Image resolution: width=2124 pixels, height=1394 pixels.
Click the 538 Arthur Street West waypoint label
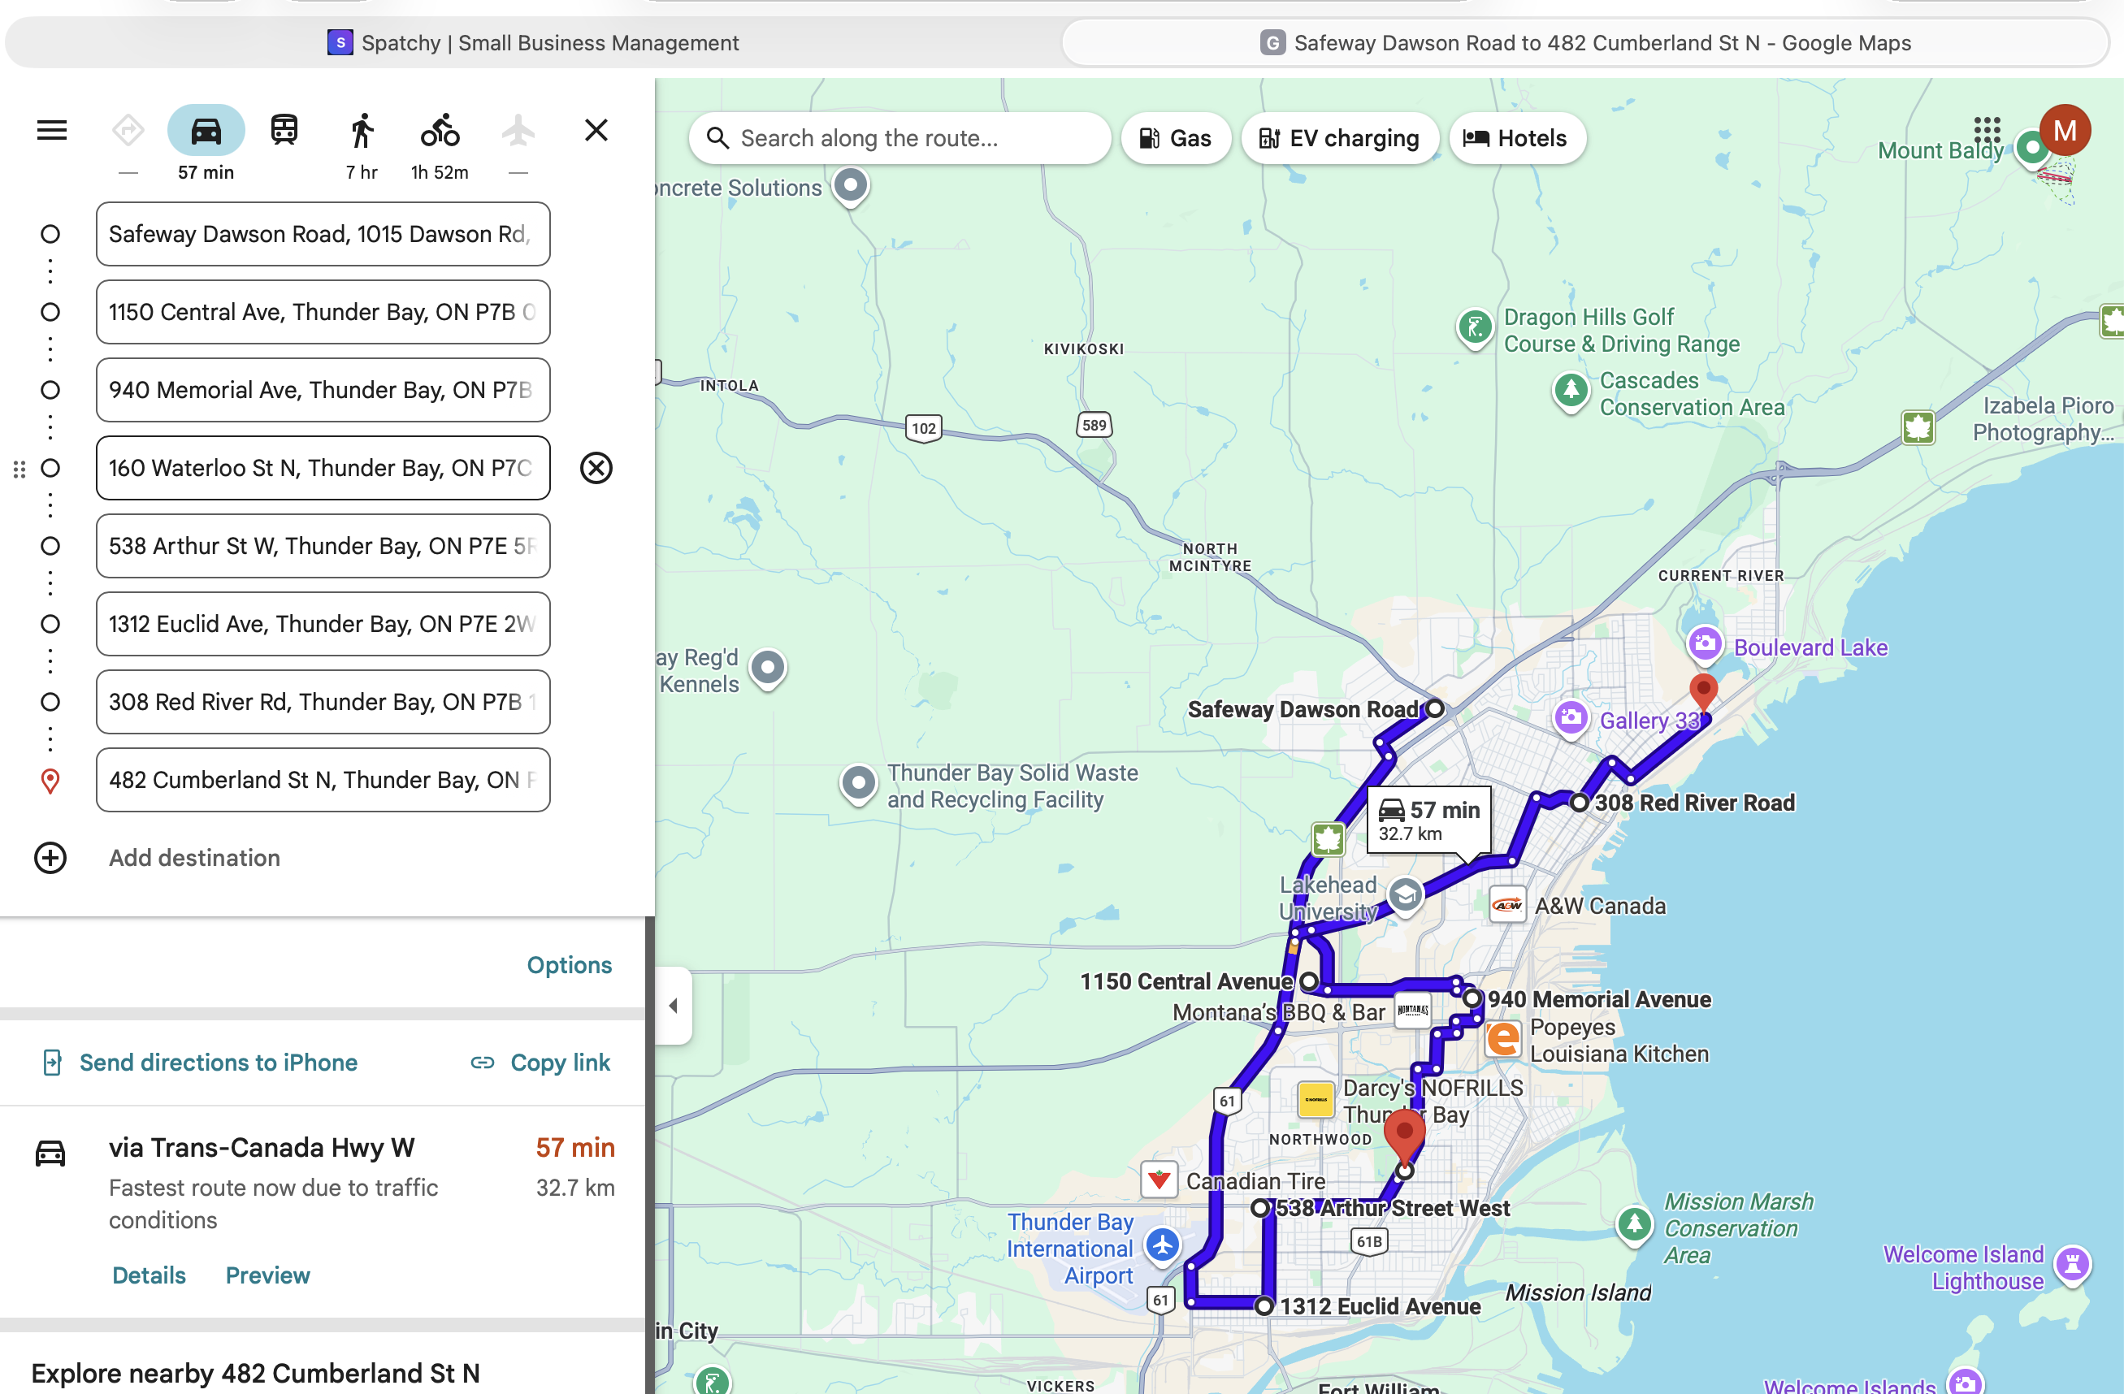click(1392, 1208)
